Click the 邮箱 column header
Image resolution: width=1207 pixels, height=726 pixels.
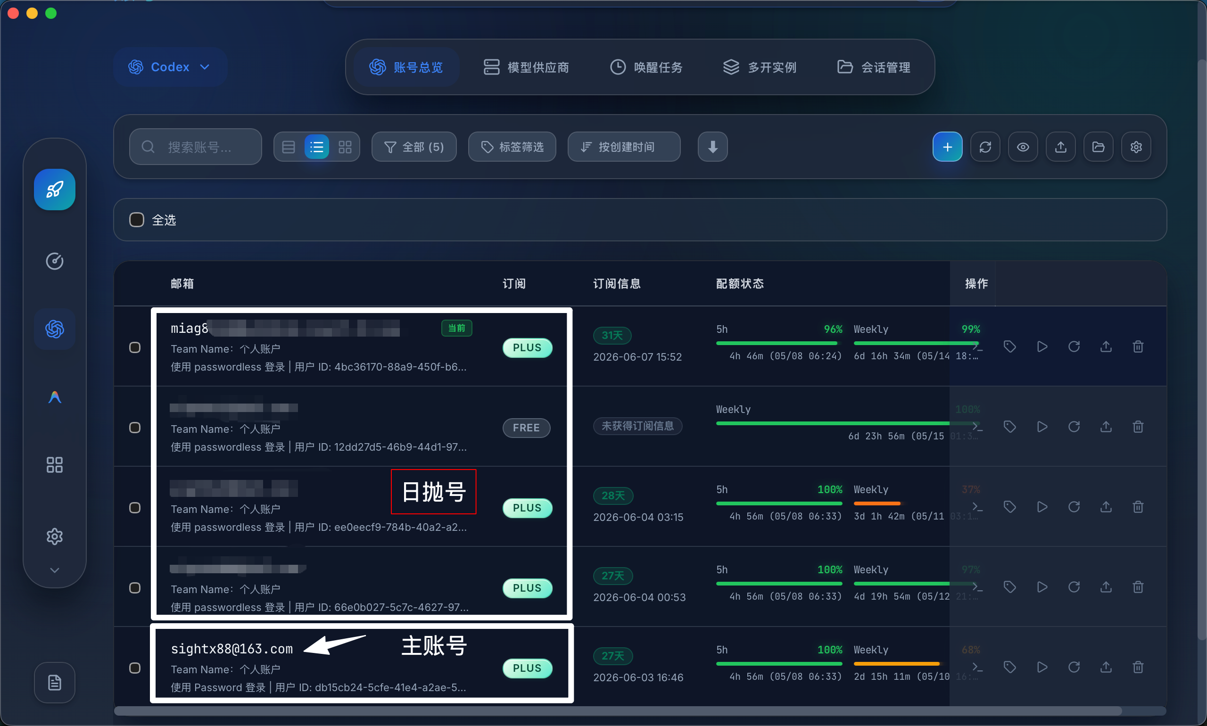(182, 284)
